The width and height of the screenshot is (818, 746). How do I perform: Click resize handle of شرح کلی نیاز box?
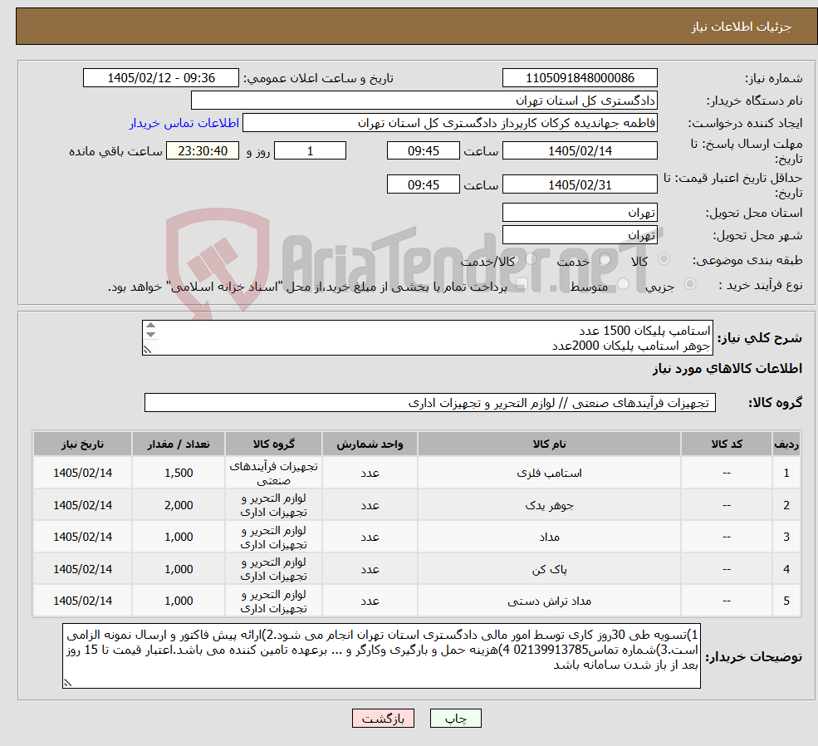point(147,350)
